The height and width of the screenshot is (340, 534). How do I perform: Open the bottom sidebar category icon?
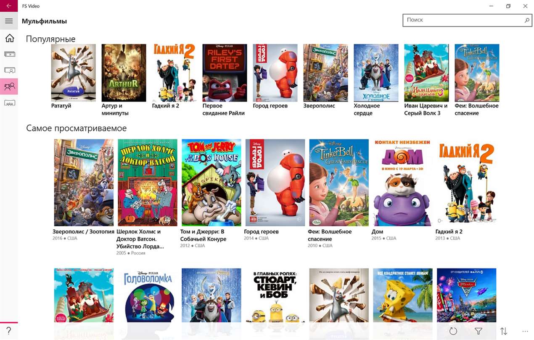tap(9, 103)
